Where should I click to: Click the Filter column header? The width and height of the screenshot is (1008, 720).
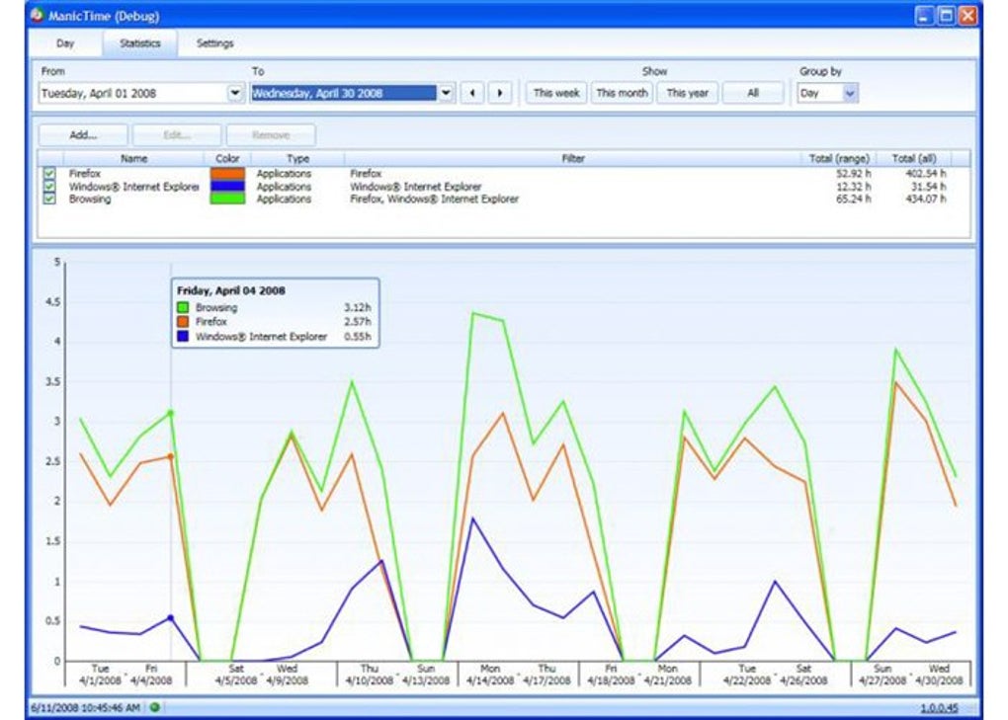(x=573, y=159)
